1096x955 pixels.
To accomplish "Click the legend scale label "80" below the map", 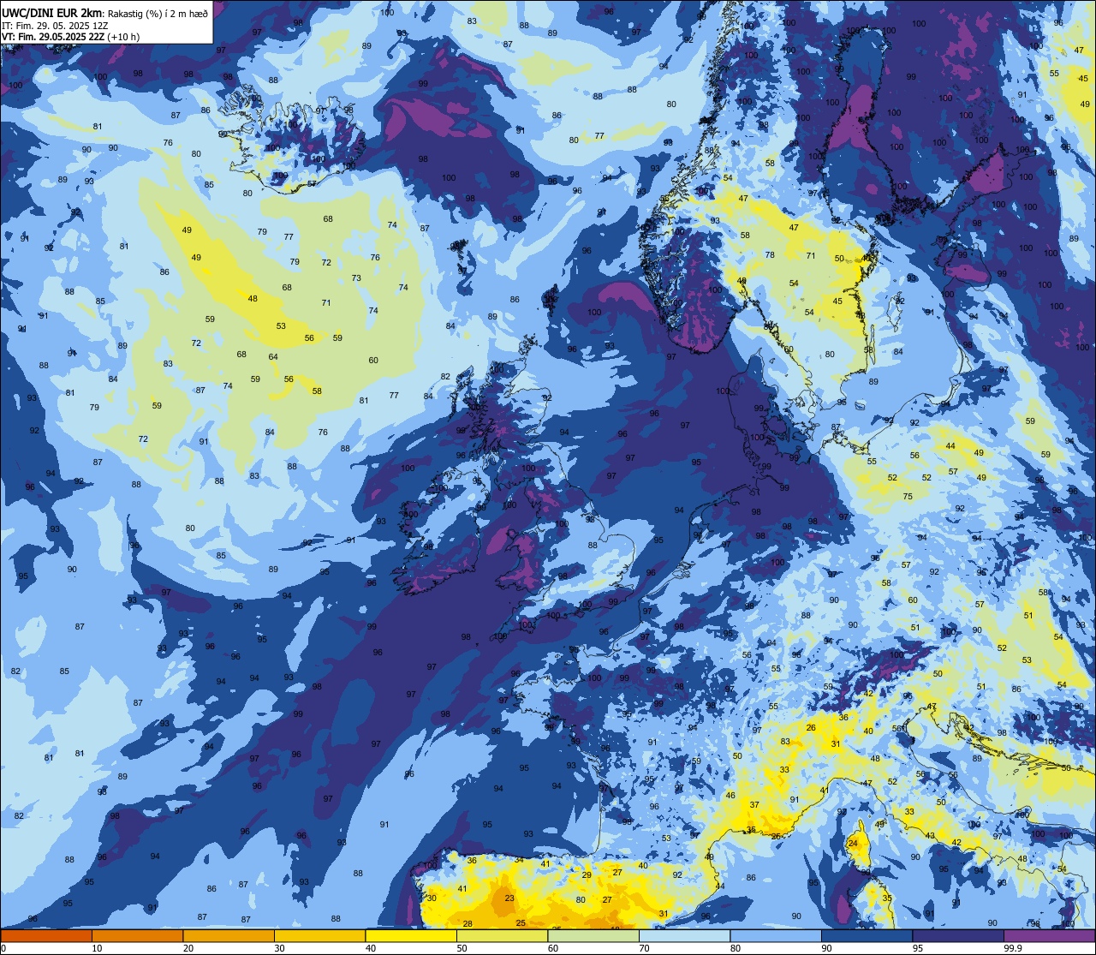I will pyautogui.click(x=736, y=948).
